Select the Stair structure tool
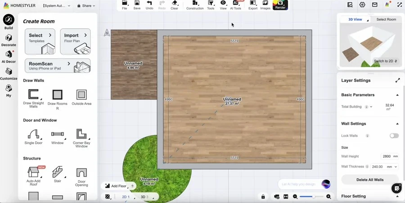This screenshot has height=203, width=405. (57, 173)
